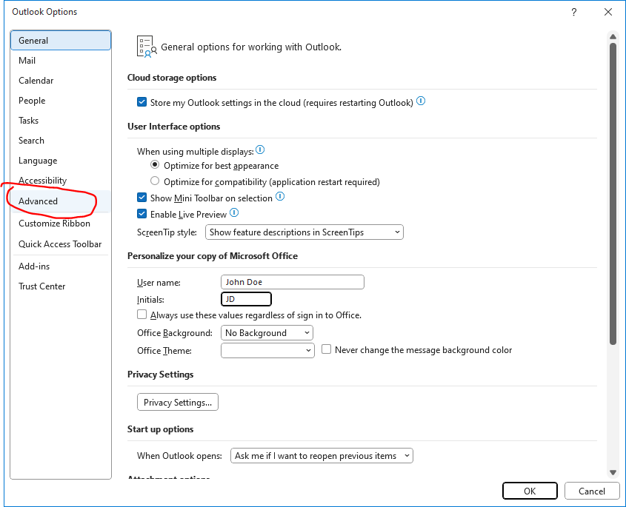Open the Quick Access Toolbar category

61,244
